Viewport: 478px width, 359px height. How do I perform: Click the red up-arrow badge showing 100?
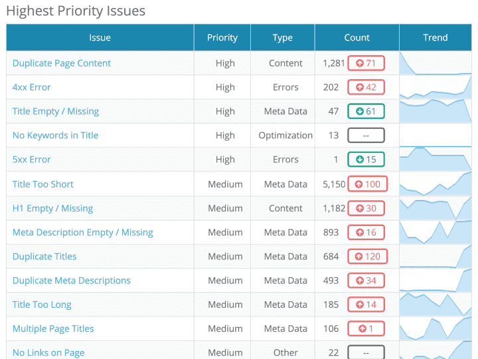367,184
